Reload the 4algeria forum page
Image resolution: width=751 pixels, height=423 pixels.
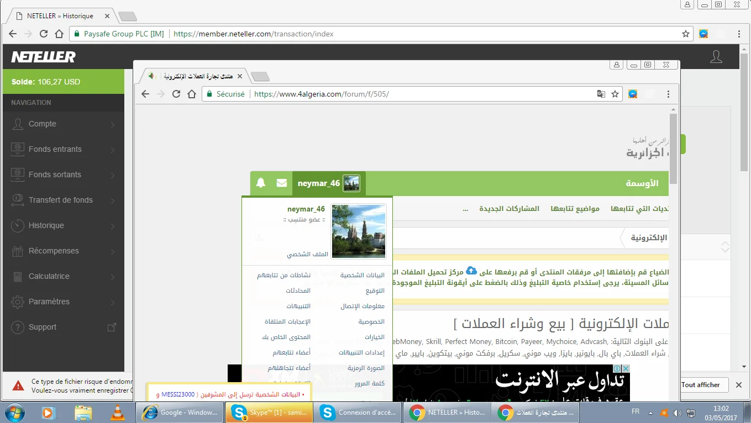(176, 94)
